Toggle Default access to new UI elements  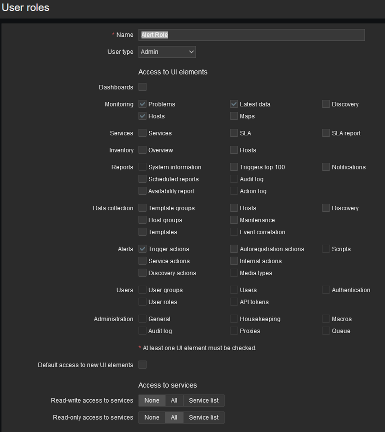(x=142, y=365)
